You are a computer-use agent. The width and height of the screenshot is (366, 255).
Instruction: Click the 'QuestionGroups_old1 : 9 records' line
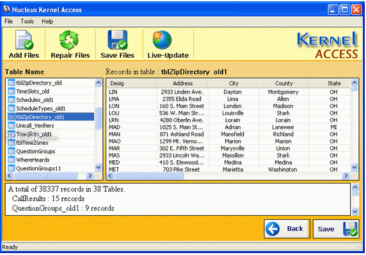pos(63,208)
